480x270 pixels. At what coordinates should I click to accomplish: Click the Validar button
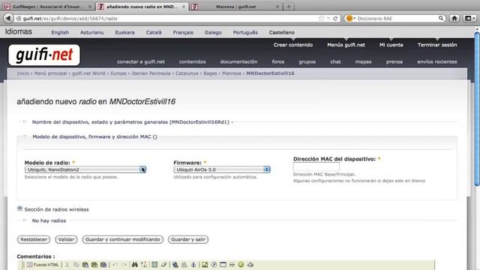tap(66, 239)
